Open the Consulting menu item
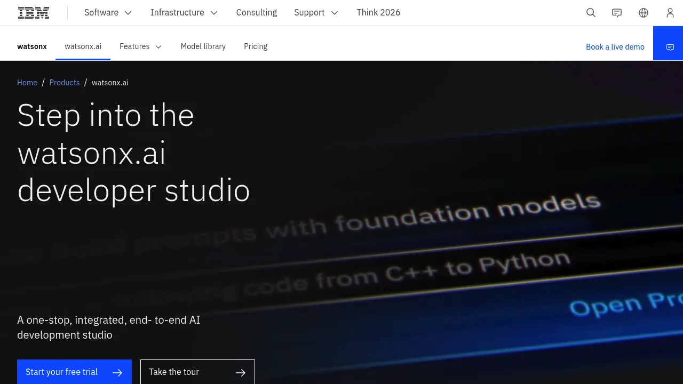 [257, 13]
